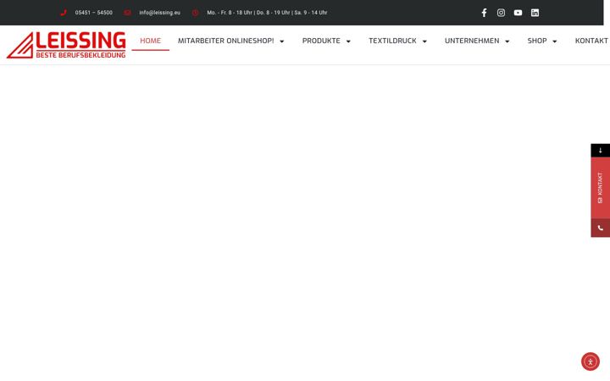Open the Instagram profile icon

(x=501, y=13)
